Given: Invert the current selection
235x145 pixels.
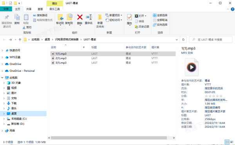Looking at the screenshot, I should (160, 25).
